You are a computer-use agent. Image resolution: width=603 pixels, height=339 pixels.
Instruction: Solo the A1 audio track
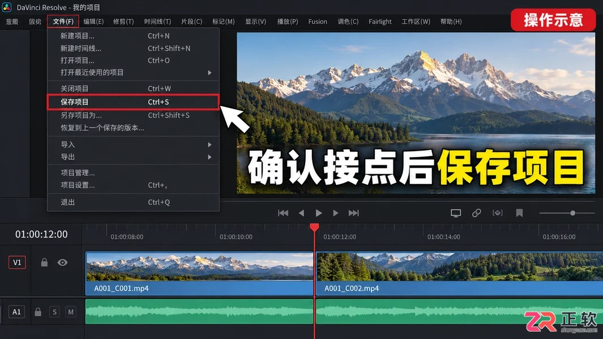[54, 312]
